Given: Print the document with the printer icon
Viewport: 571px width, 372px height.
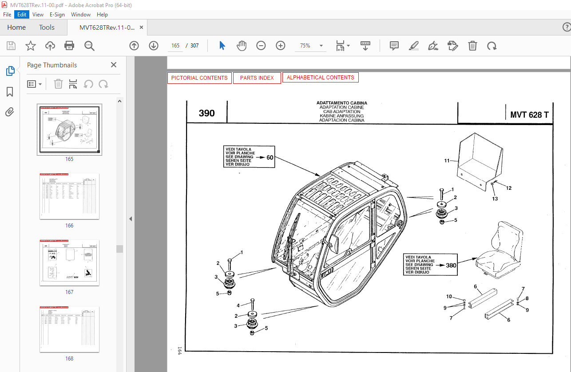Looking at the screenshot, I should [69, 46].
